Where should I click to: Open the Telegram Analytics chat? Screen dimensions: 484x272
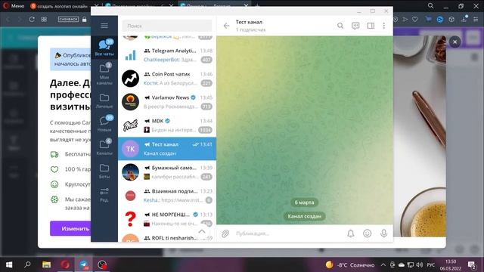point(167,55)
